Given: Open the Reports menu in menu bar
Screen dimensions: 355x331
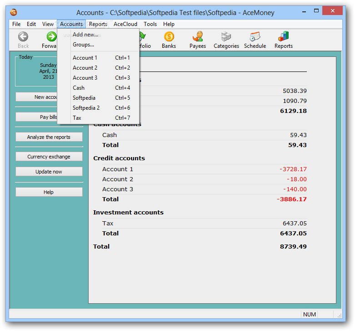Looking at the screenshot, I should [98, 24].
